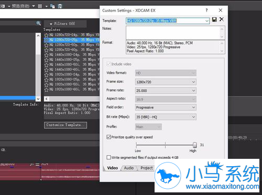Open the Template combo box dropdown
The image size is (262, 195).
(207, 21)
